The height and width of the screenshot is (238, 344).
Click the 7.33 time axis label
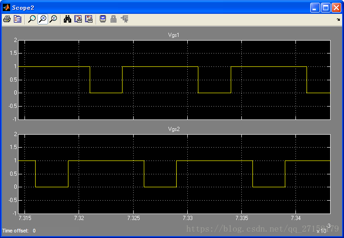pyautogui.click(x=188, y=218)
